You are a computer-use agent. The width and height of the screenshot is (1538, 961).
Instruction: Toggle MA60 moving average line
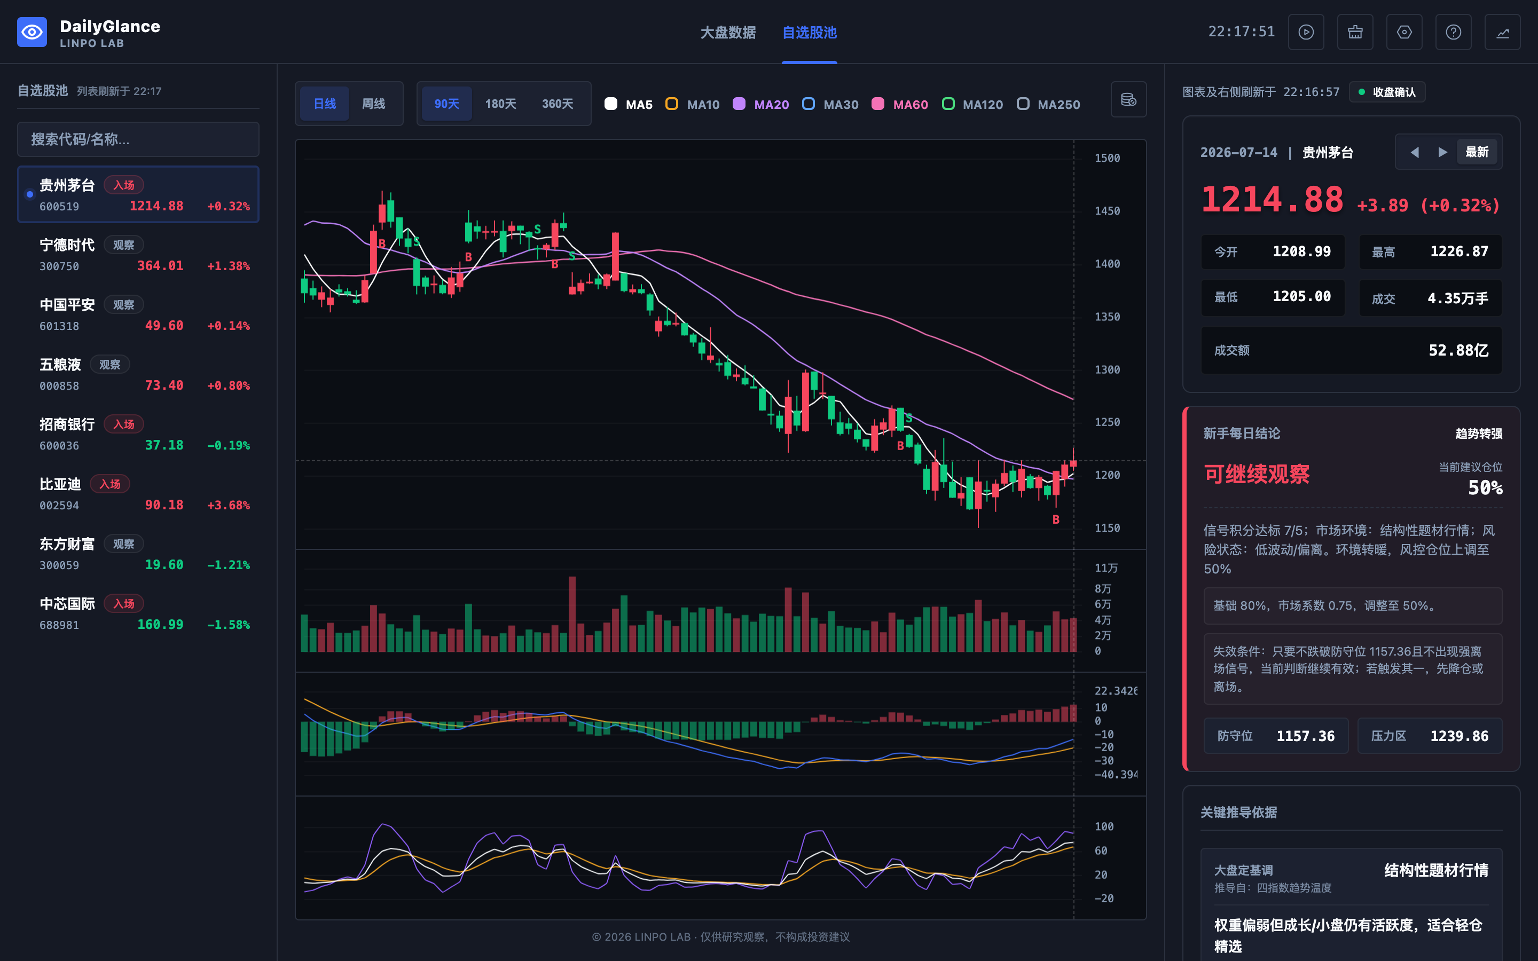click(899, 104)
